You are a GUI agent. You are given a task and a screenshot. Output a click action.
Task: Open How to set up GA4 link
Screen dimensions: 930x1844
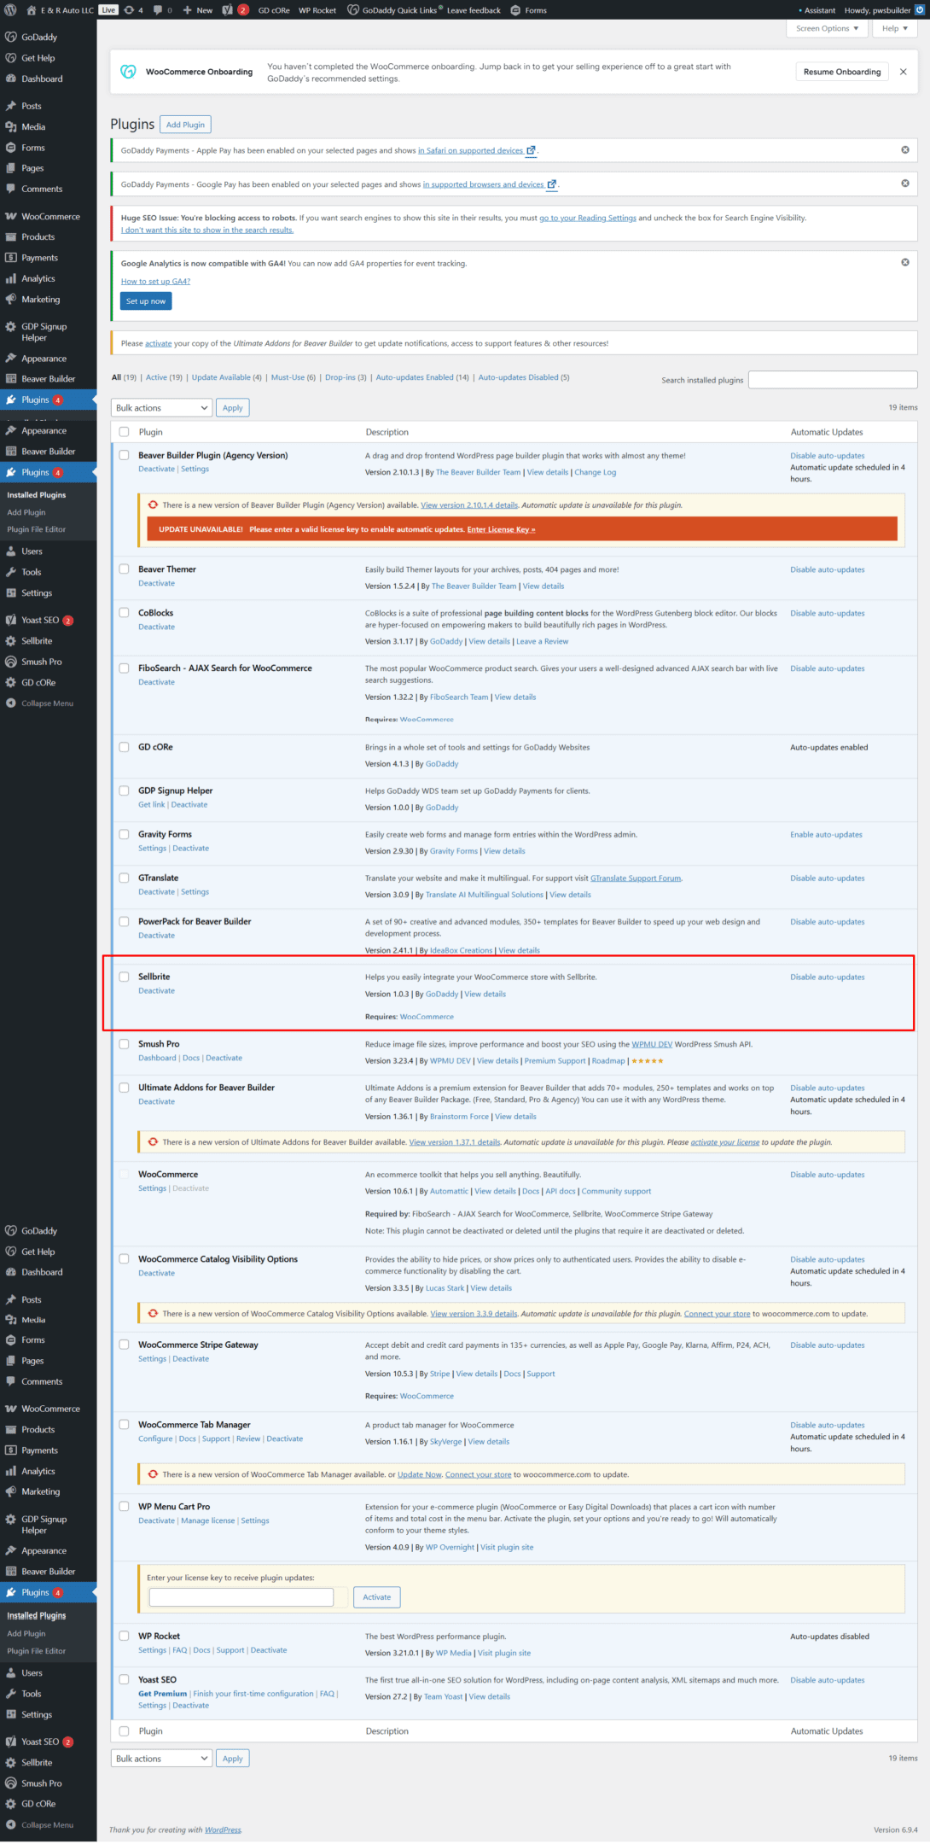point(155,282)
